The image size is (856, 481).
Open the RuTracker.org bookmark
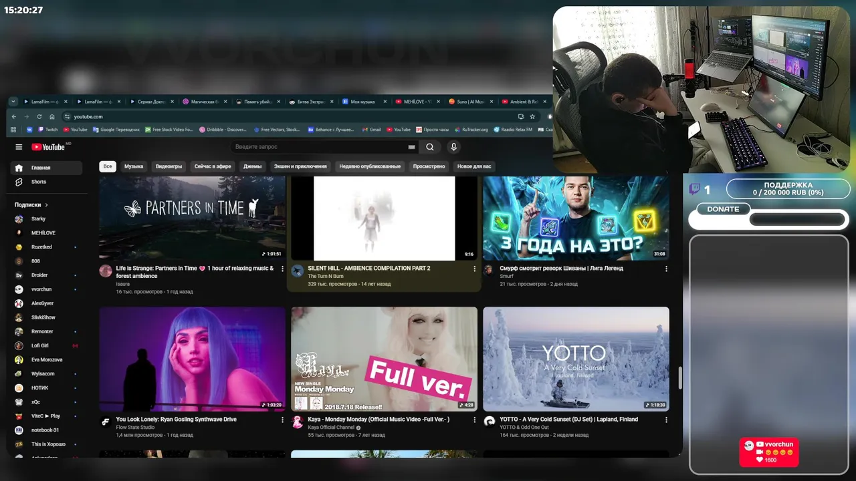coord(471,130)
